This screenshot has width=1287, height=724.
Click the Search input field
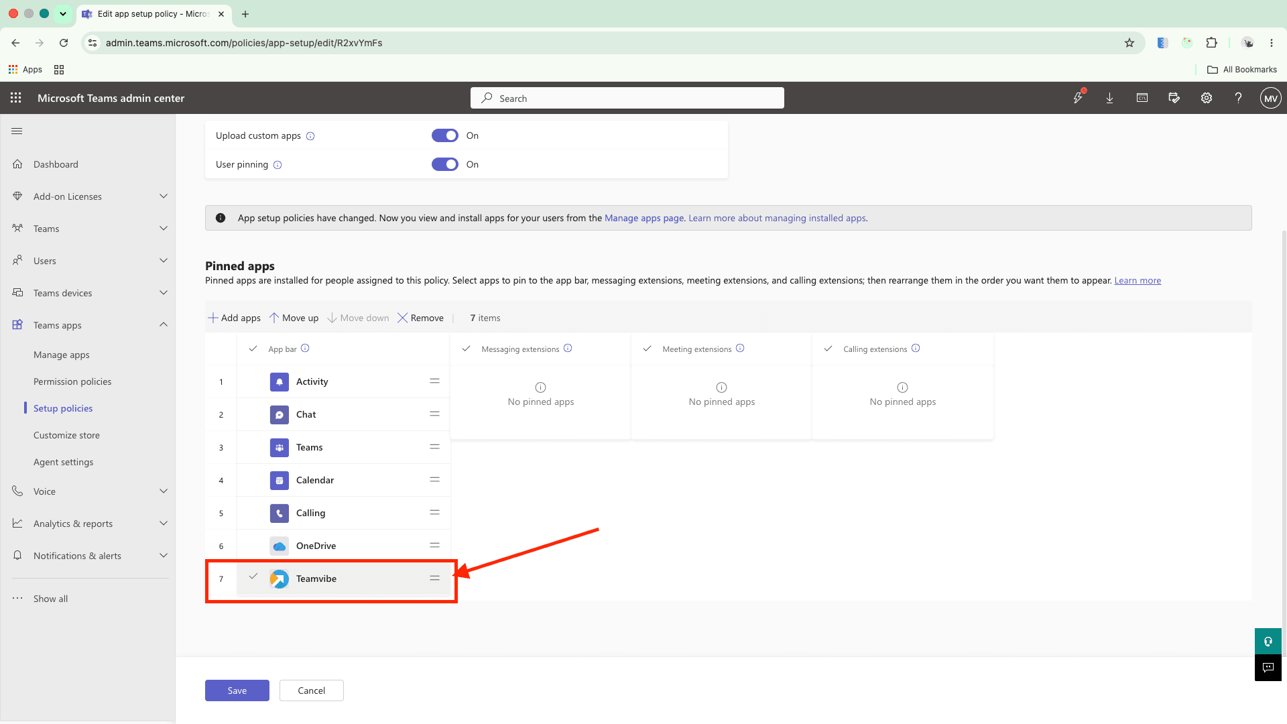point(627,98)
